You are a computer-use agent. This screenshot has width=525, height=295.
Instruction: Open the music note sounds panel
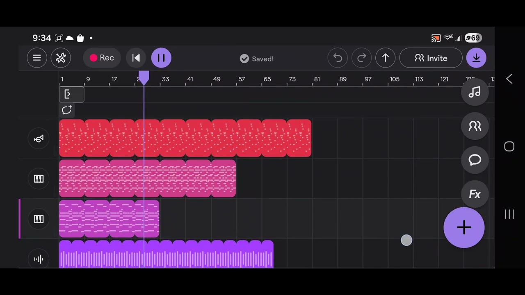[x=475, y=92]
